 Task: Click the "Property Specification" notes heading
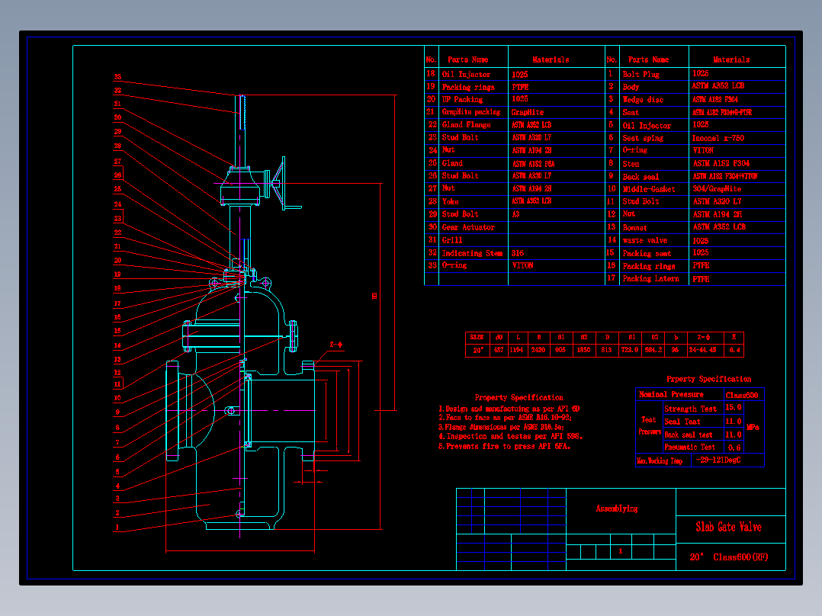tap(519, 397)
